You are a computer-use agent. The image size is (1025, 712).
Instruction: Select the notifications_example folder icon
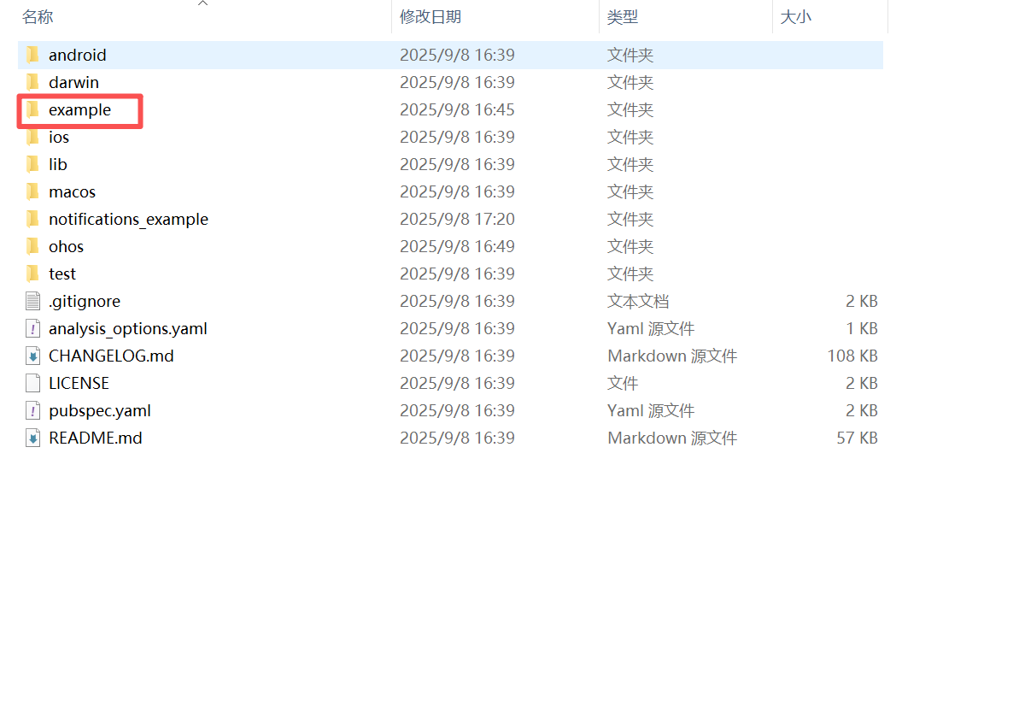click(x=32, y=219)
